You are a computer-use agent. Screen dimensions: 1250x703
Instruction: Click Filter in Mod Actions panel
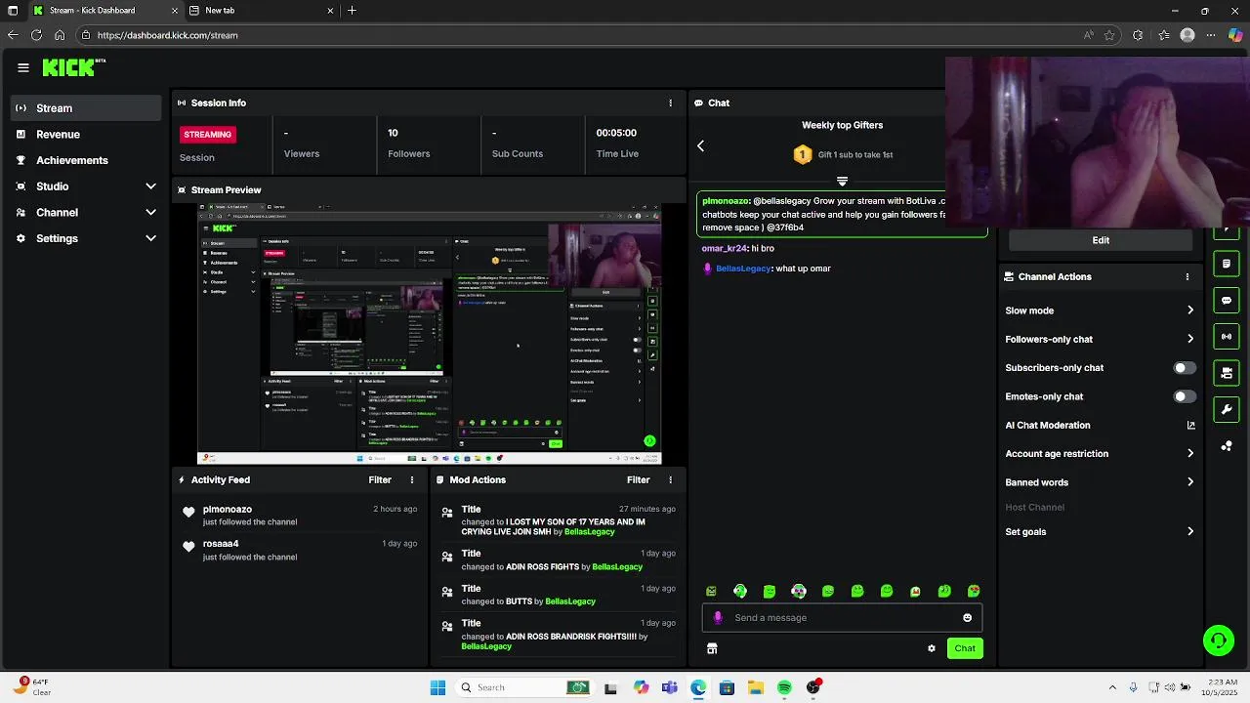[x=638, y=479]
